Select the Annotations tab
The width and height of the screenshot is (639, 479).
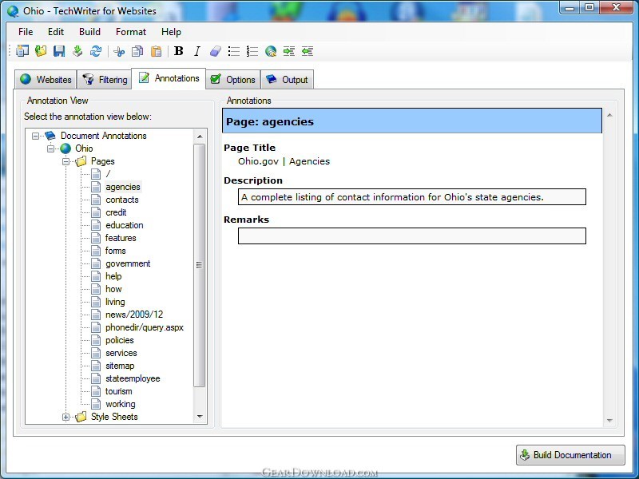coord(169,78)
